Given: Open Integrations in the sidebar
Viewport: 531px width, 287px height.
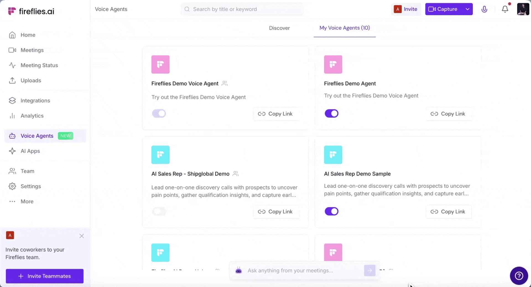Looking at the screenshot, I should 35,101.
